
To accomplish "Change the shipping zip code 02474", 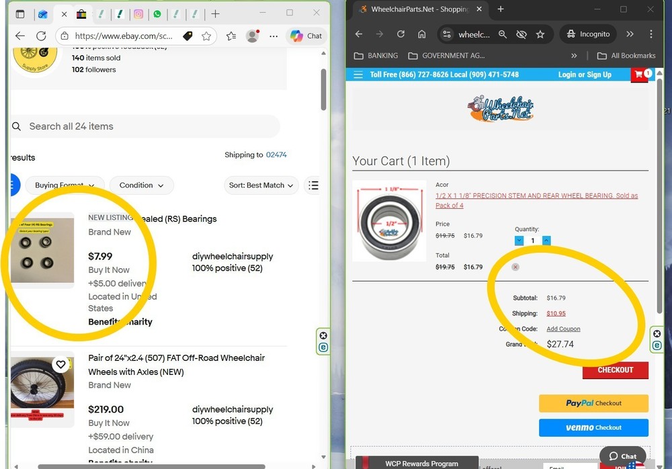I will [276, 155].
